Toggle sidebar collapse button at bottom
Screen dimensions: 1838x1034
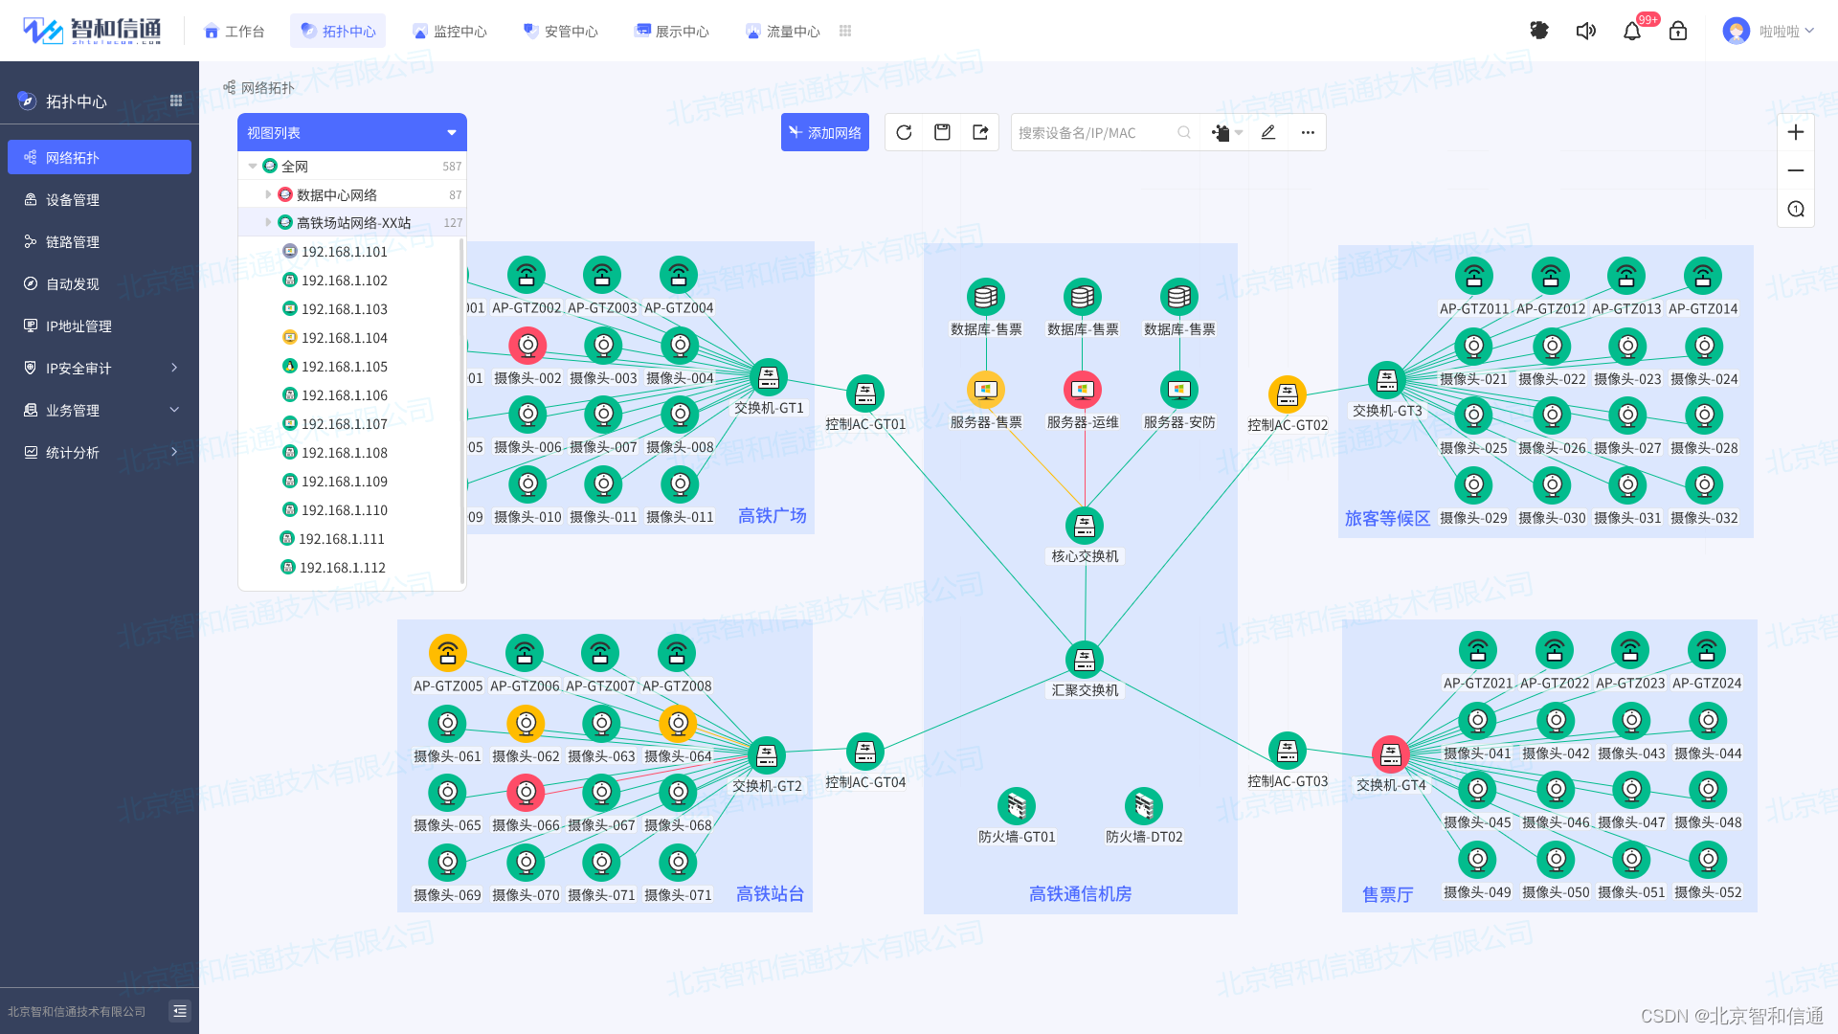(179, 1011)
